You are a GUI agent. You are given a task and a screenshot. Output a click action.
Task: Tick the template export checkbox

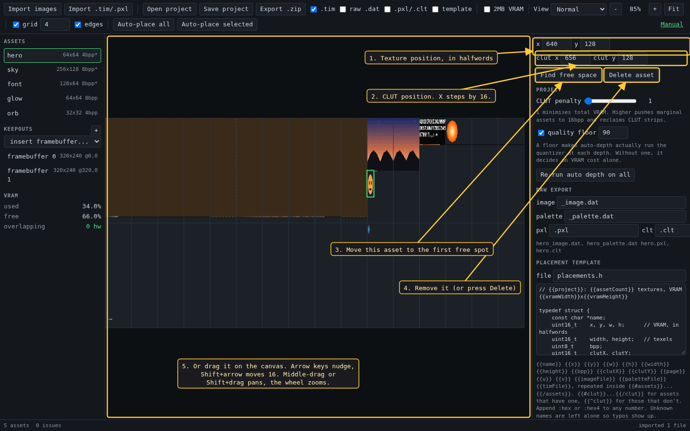coord(435,9)
